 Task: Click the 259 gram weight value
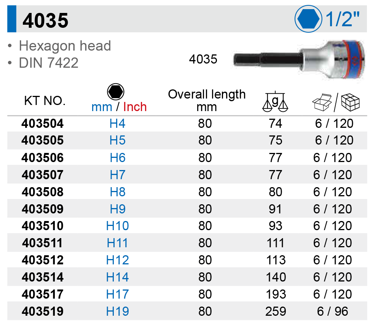[276, 312]
